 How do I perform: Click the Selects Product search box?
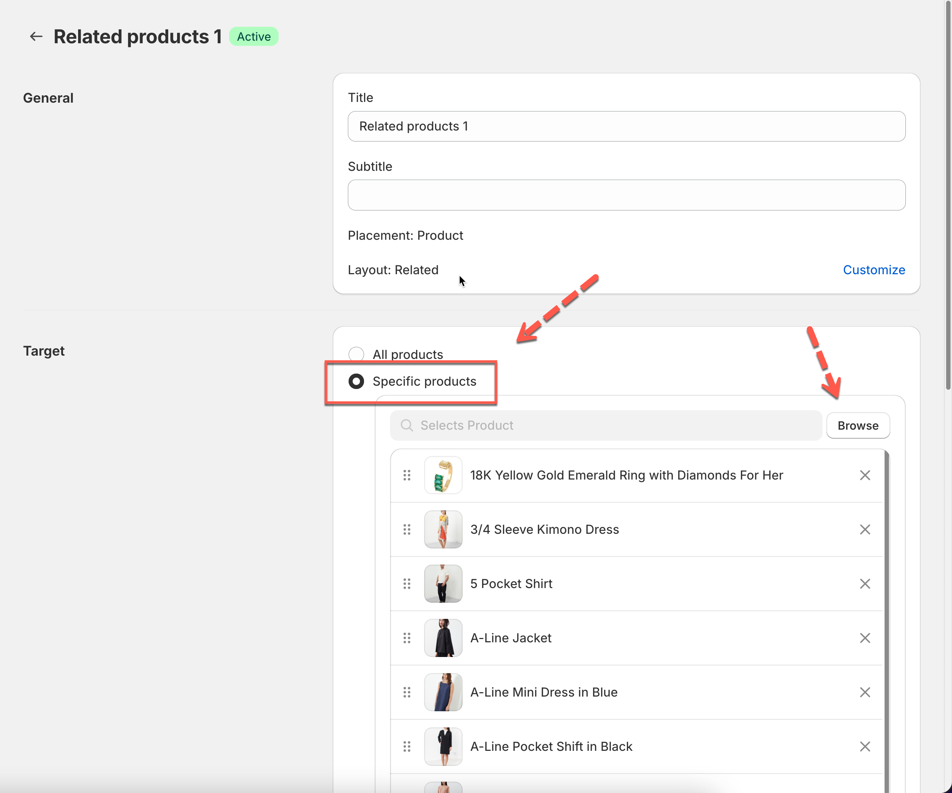coord(605,426)
